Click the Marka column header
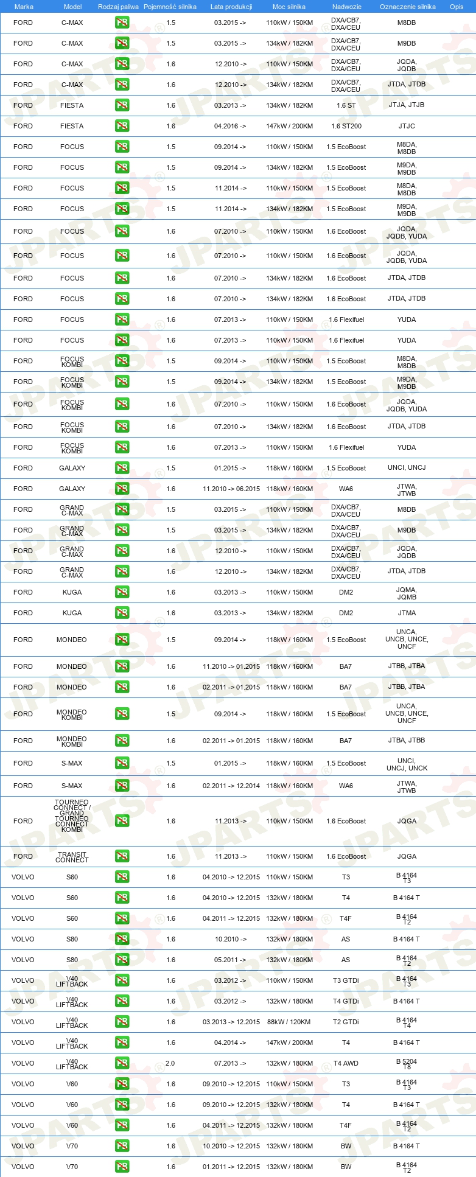 tap(24, 7)
